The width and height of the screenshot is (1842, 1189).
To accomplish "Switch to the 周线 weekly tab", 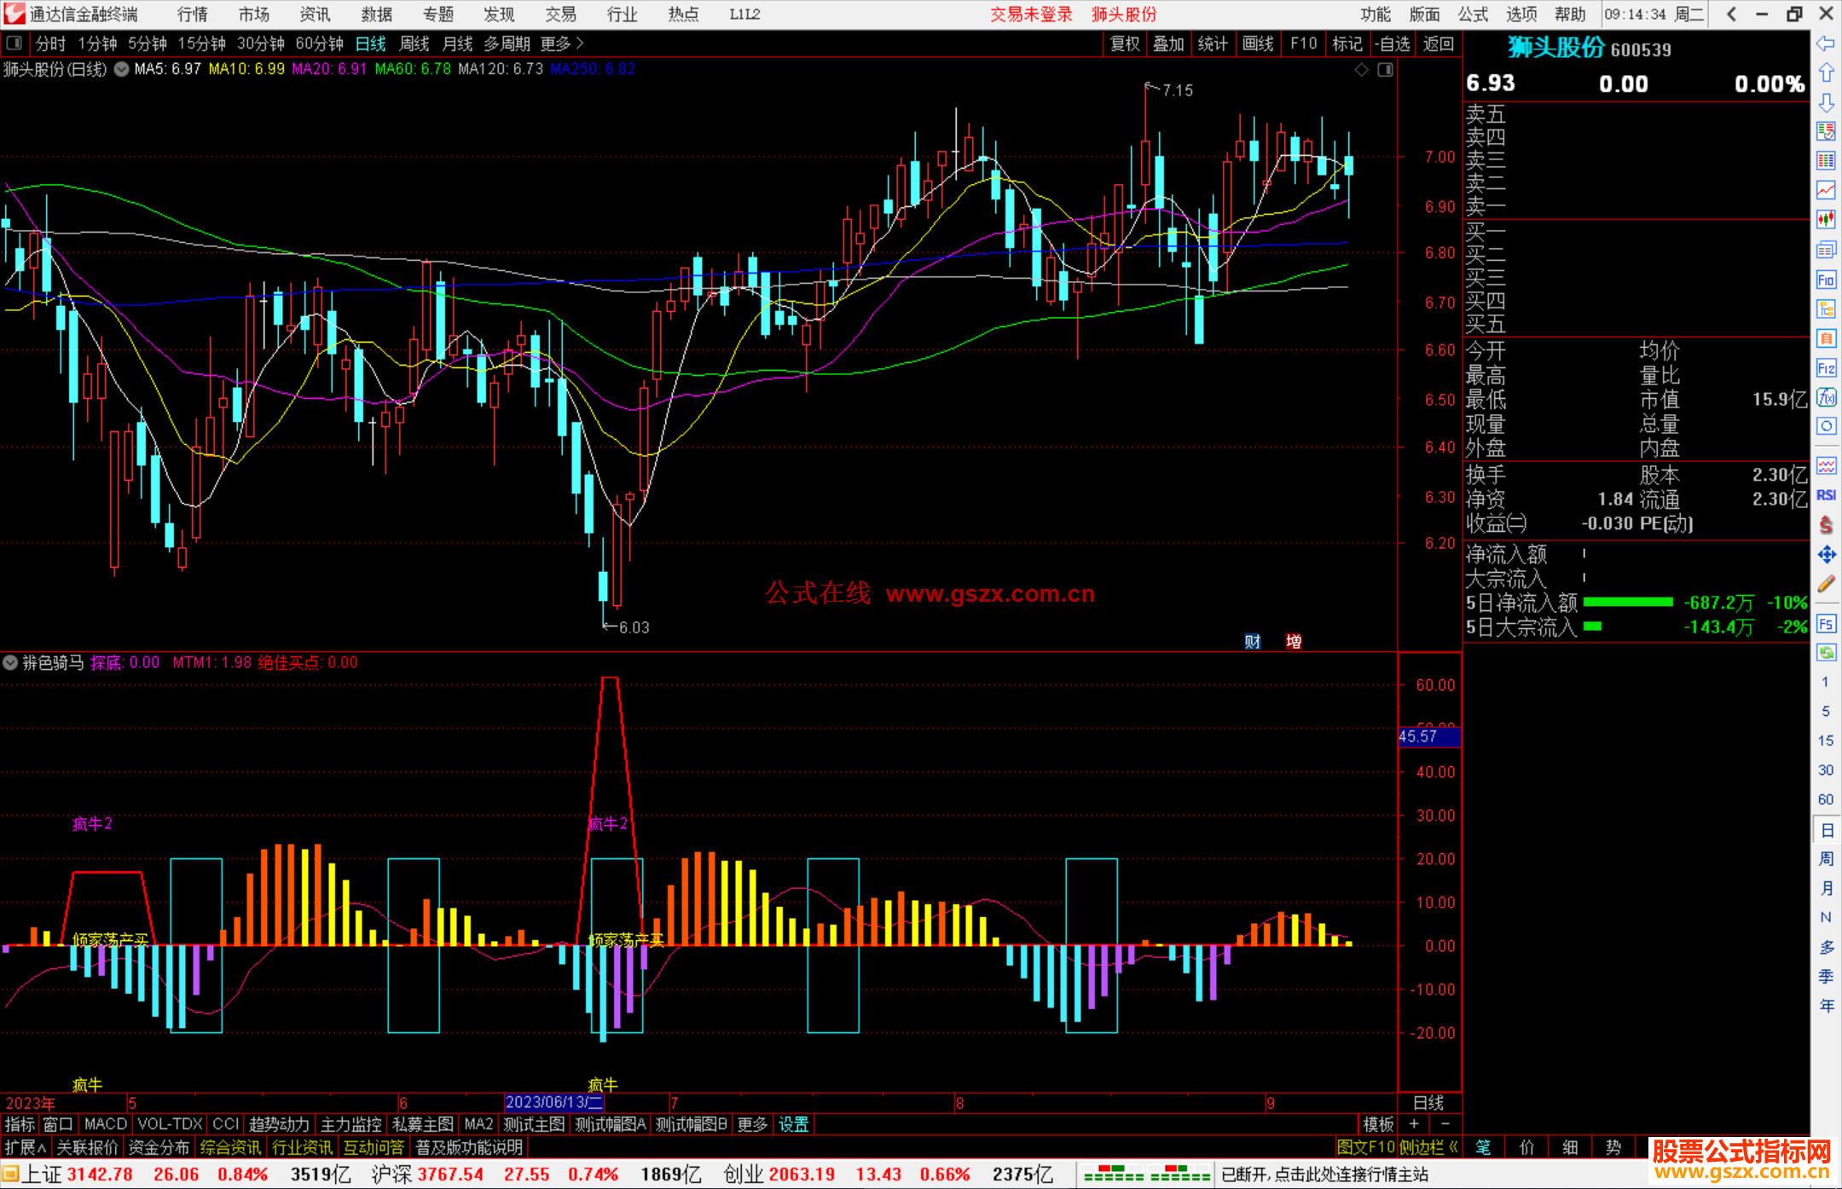I will 414,43.
